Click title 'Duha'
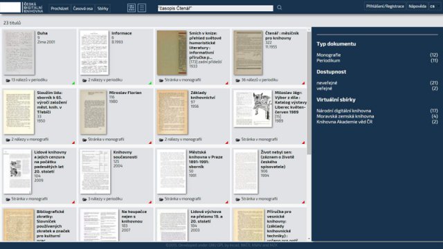Screen dimensions: 443x249 [x=42, y=33]
